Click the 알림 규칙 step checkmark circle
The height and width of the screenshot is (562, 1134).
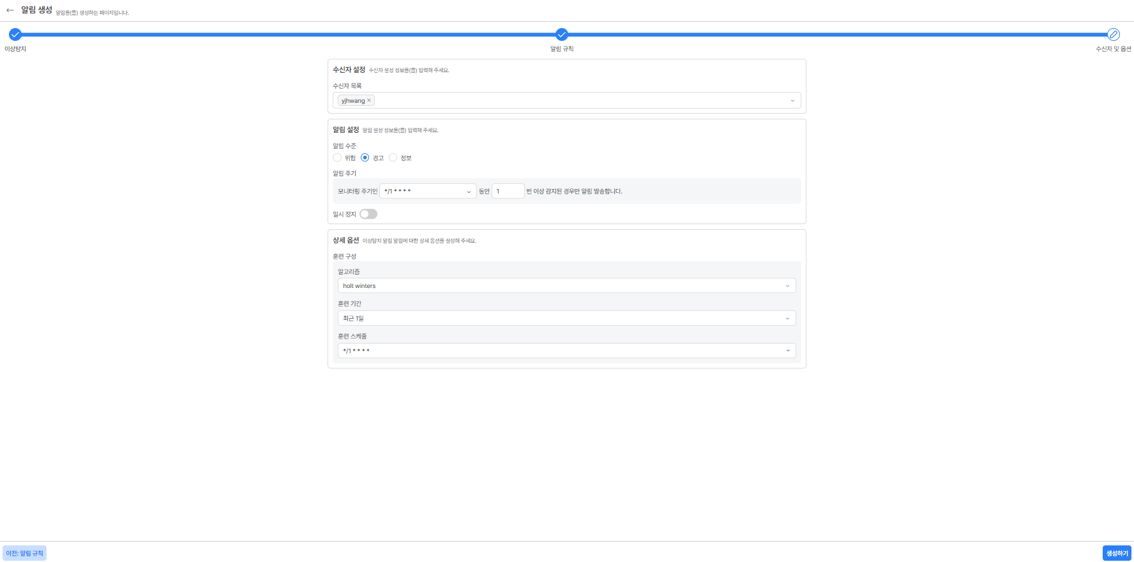click(562, 34)
